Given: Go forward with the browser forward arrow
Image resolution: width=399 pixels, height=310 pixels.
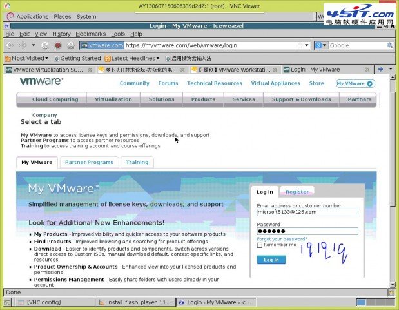Looking at the screenshot, I should (x=23, y=45).
